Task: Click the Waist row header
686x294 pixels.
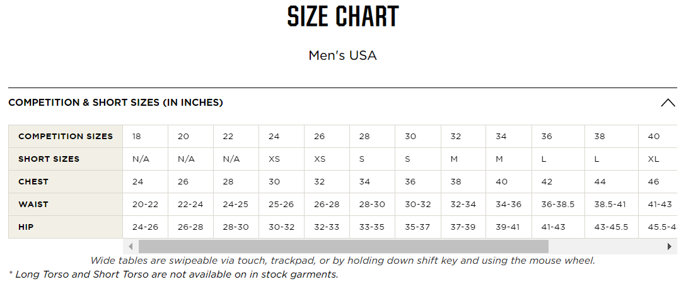Action: click(66, 205)
